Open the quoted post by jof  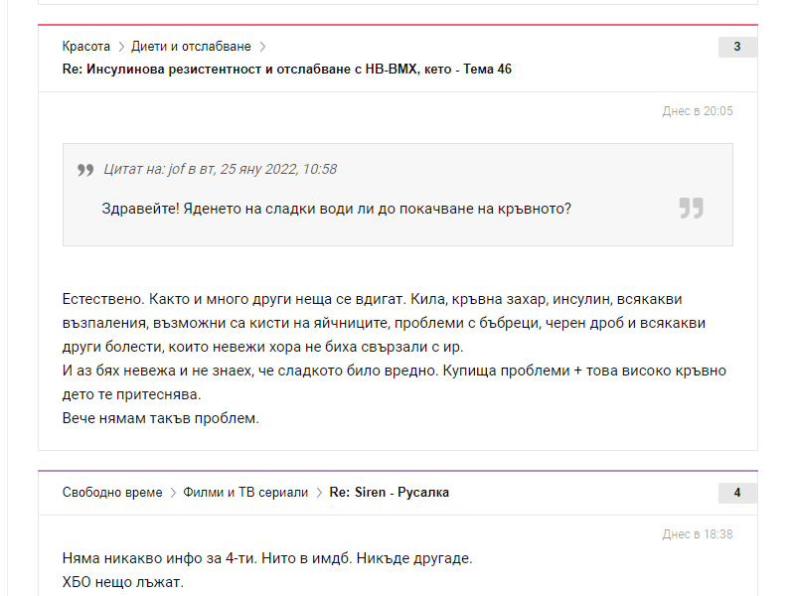pos(220,169)
